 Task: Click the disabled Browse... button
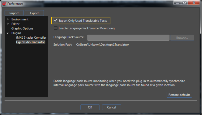tap(182, 38)
